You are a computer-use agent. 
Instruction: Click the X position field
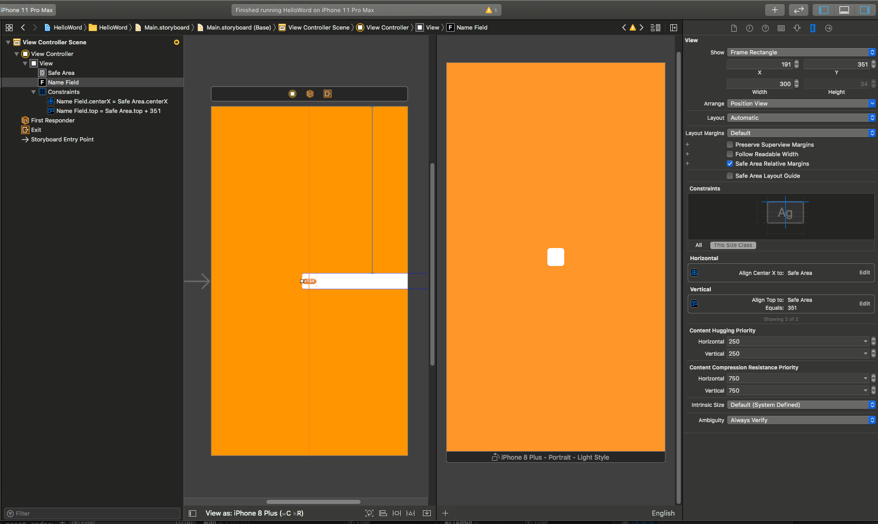click(x=760, y=64)
